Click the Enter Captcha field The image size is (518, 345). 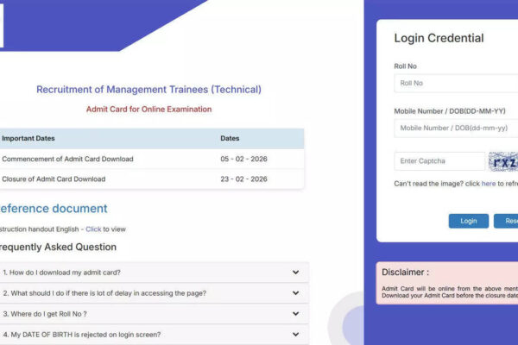pos(439,161)
